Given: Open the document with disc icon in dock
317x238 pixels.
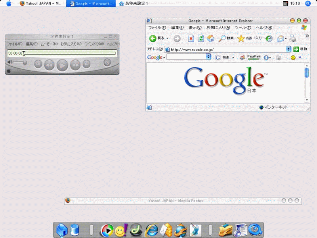Looking at the screenshot, I should coord(241,230).
